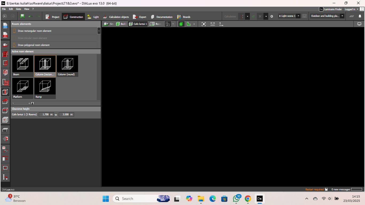Select the Column (round) element

pos(68,66)
